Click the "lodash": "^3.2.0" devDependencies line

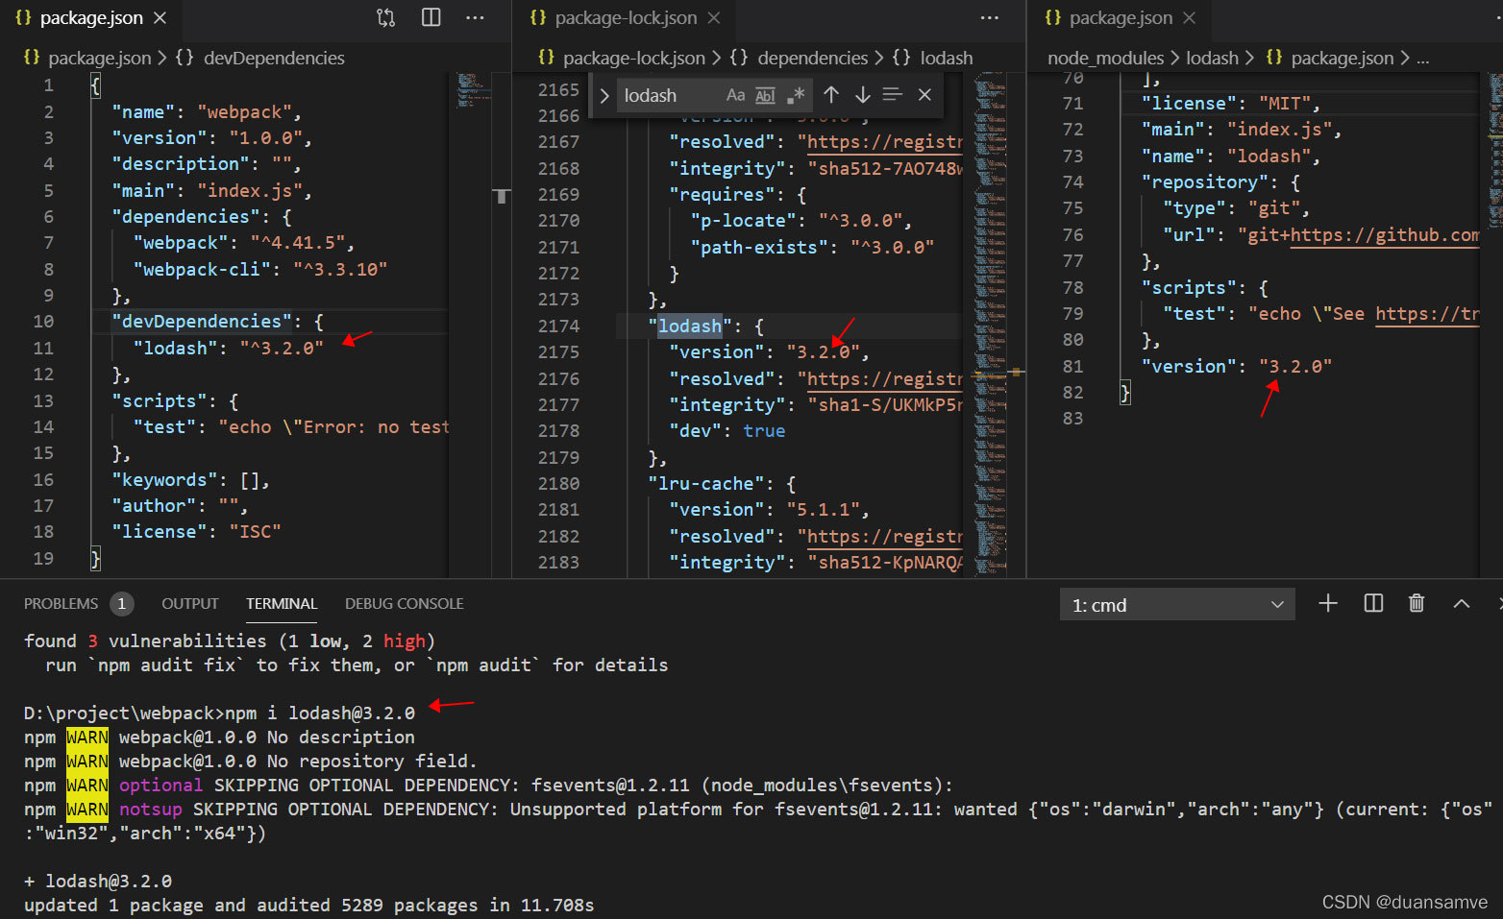pyautogui.click(x=229, y=348)
